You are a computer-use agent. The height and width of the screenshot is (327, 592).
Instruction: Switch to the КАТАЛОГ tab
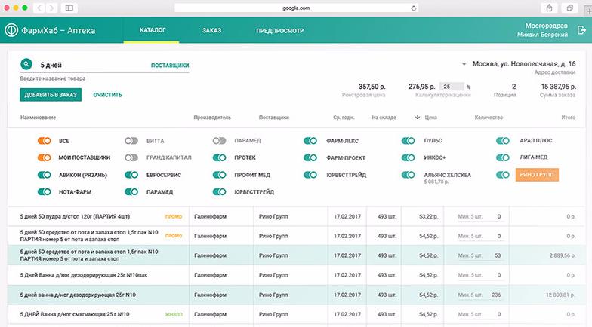click(x=153, y=30)
